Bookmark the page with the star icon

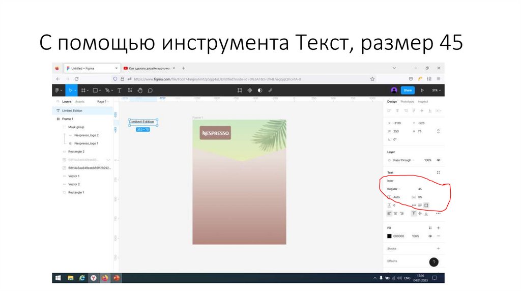point(372,79)
